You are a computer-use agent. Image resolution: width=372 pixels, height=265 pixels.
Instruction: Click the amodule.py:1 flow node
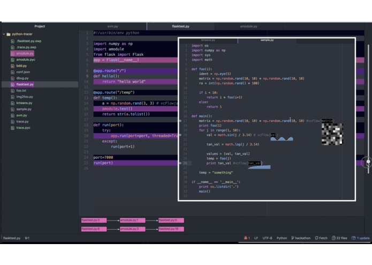[132, 220]
